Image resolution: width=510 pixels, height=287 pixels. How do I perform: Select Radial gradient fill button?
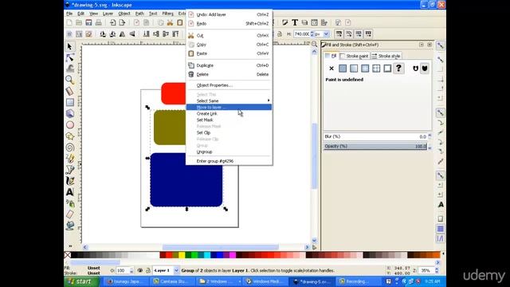[365, 69]
